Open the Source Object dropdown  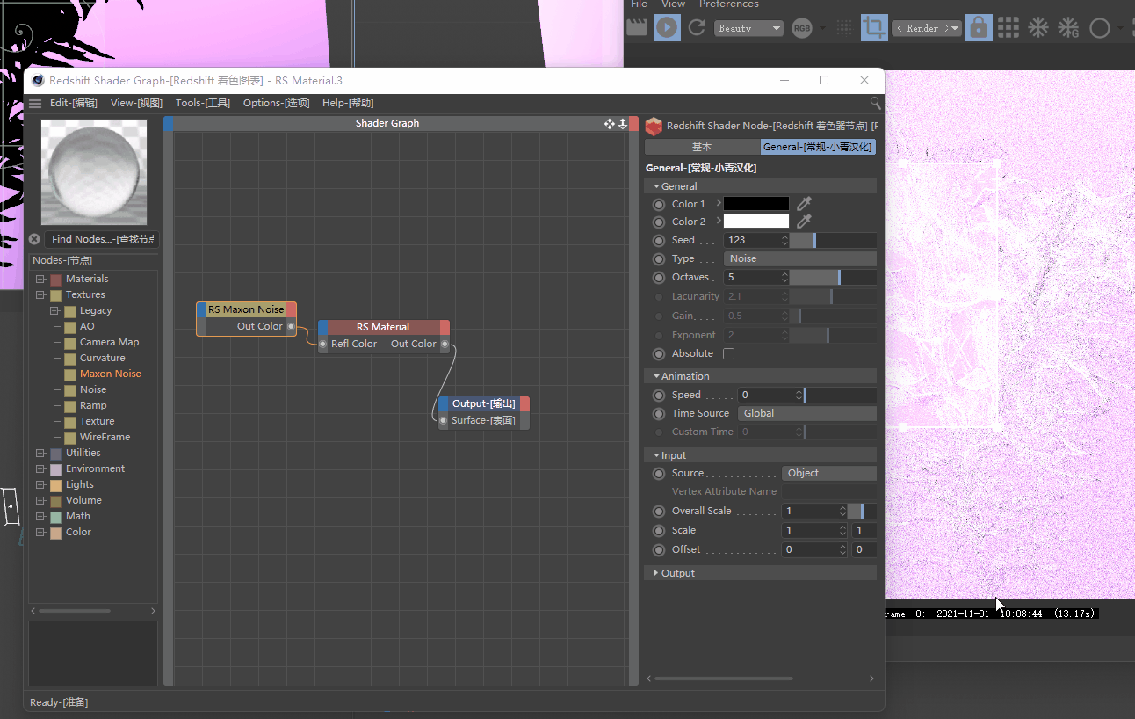[829, 473]
